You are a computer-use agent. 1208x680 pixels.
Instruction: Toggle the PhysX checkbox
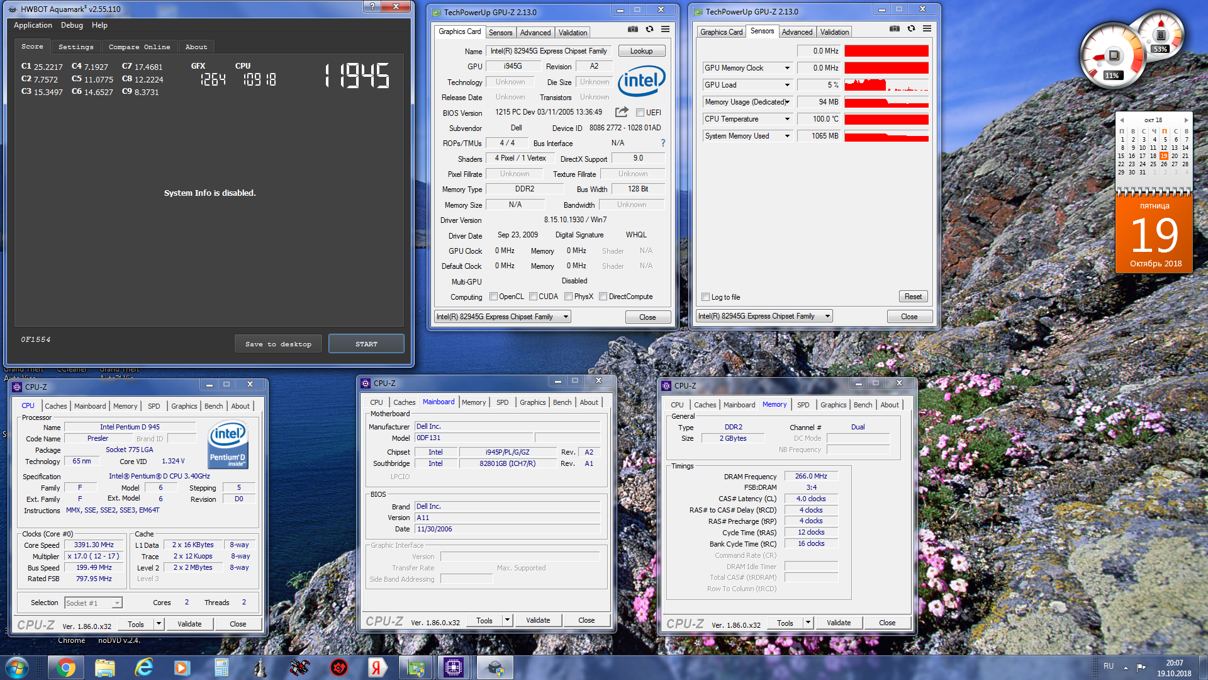click(568, 297)
